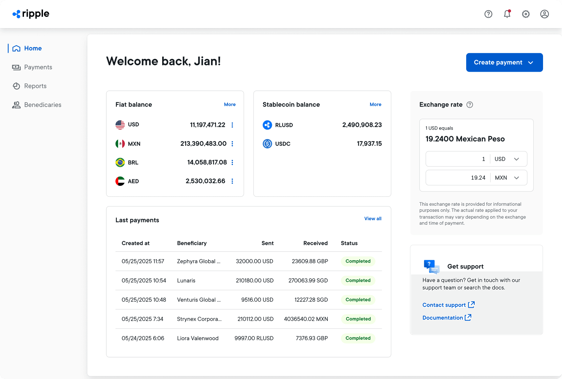This screenshot has width=562, height=379.
Task: Open the three-dot menu for BRL balance
Action: [232, 162]
